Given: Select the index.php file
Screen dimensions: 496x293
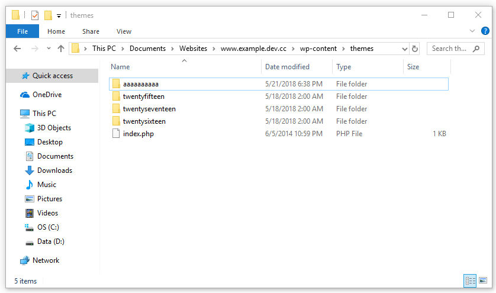Looking at the screenshot, I should pos(278,134).
